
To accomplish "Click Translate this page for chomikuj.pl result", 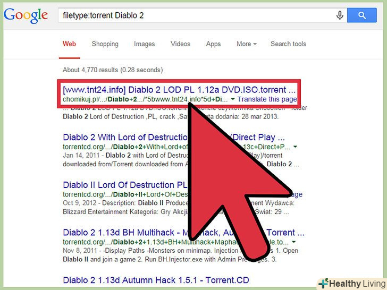I will (x=267, y=99).
